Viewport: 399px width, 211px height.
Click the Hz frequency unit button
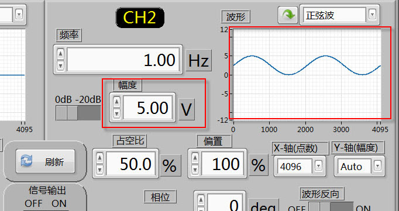click(198, 60)
